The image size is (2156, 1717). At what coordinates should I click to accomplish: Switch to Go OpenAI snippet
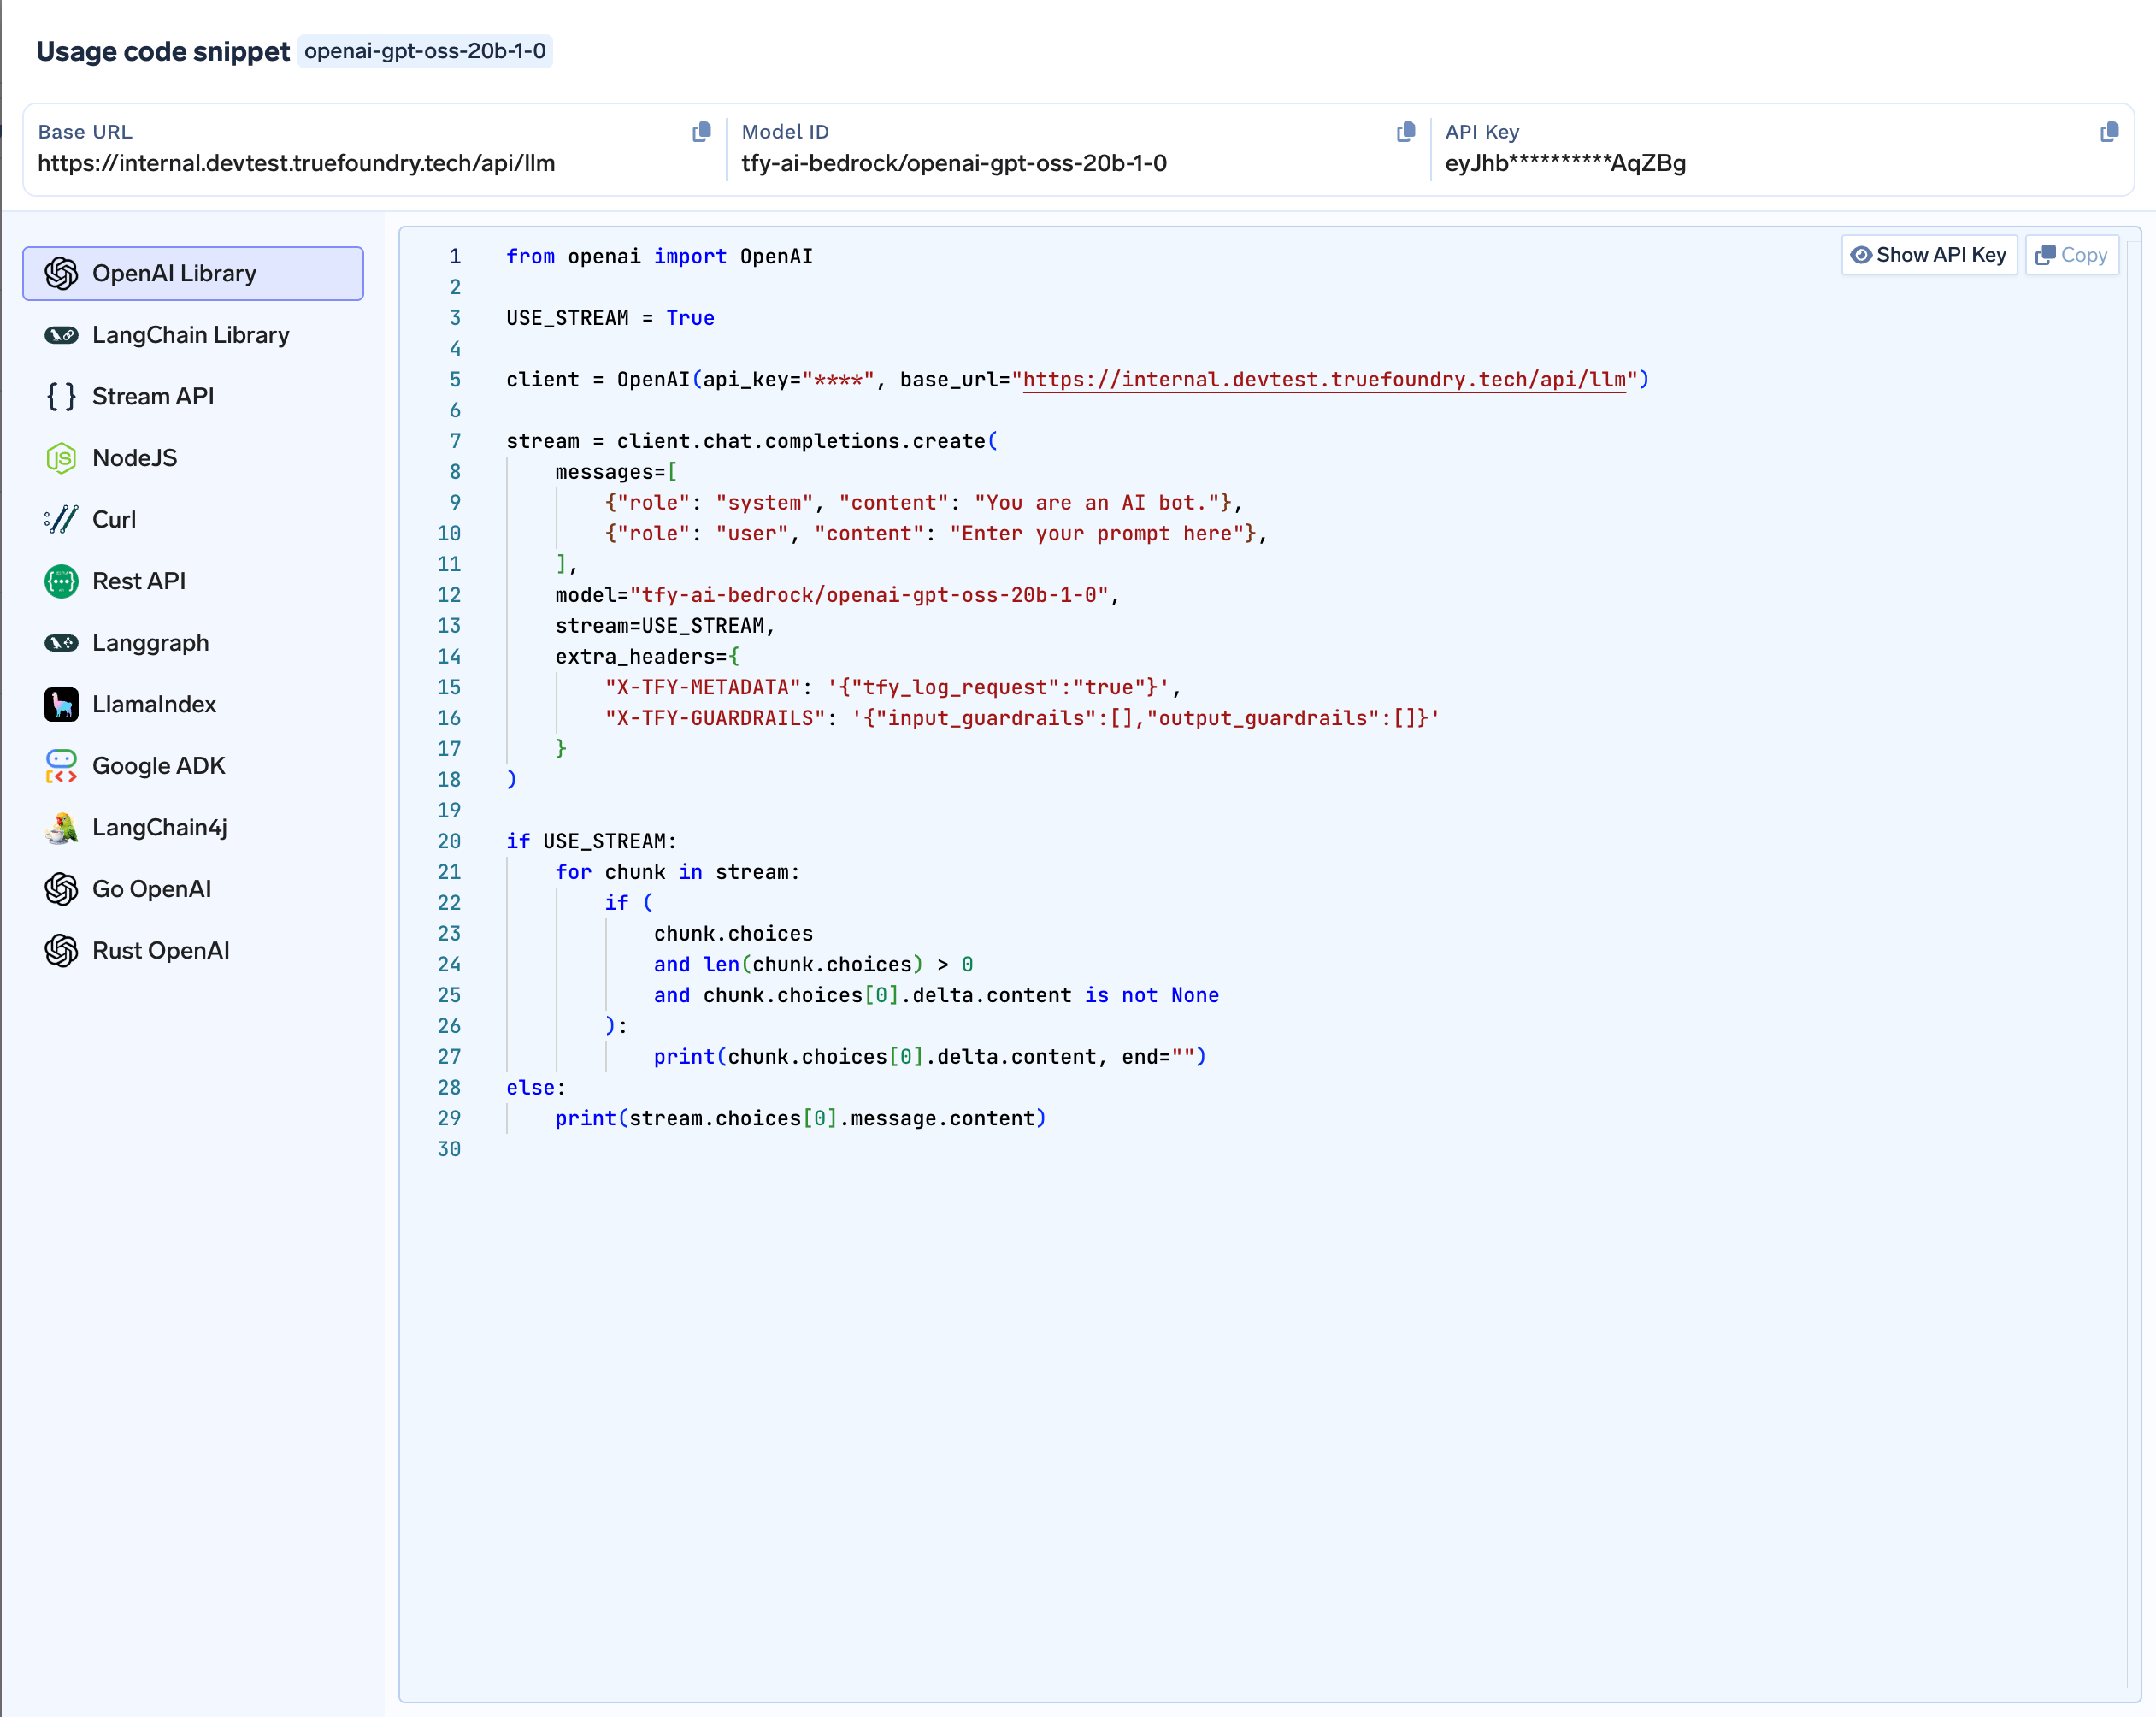click(x=193, y=889)
